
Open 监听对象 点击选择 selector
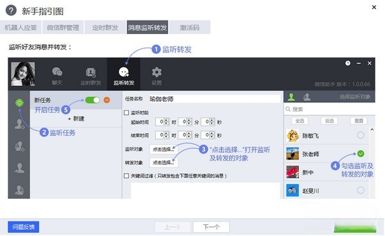click(x=163, y=149)
